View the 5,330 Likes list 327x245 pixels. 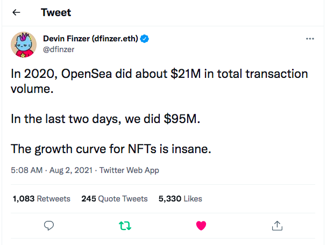coord(180,199)
